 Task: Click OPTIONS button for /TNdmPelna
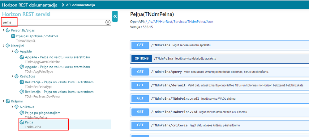click(x=141, y=58)
